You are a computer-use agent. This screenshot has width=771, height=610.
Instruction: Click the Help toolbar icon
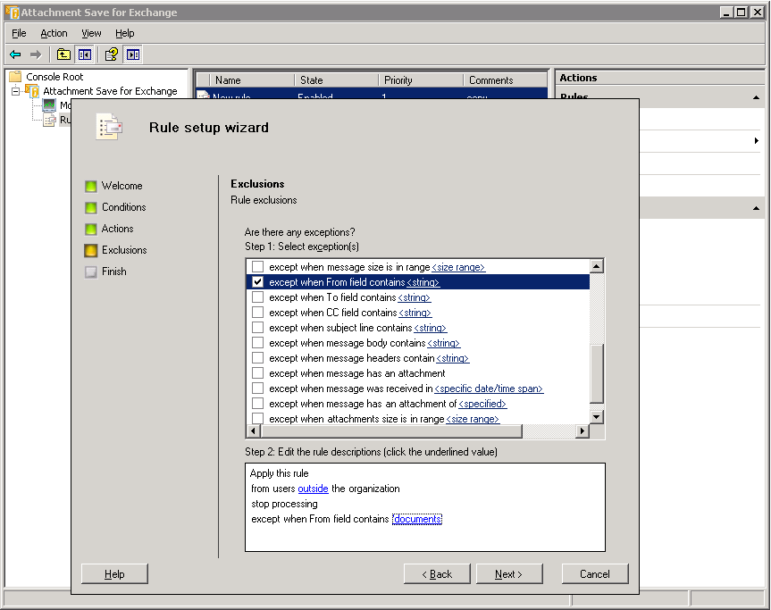112,54
